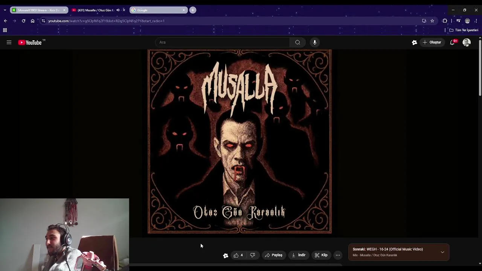Open apps grid in bookmarks bar
482x271 pixels.
point(5,30)
